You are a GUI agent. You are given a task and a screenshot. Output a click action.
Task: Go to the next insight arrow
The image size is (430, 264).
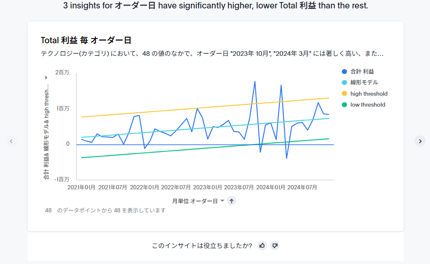pyautogui.click(x=420, y=141)
